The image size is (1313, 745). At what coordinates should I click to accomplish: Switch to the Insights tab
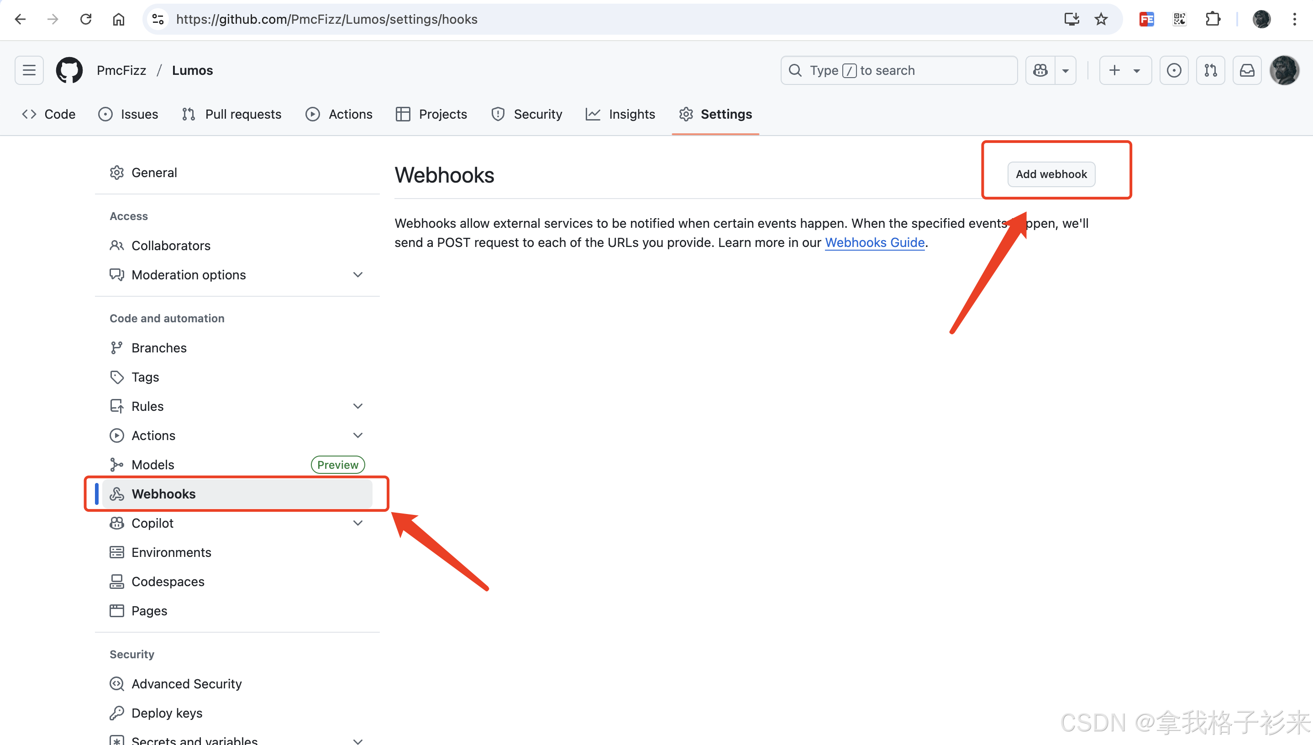pyautogui.click(x=620, y=114)
